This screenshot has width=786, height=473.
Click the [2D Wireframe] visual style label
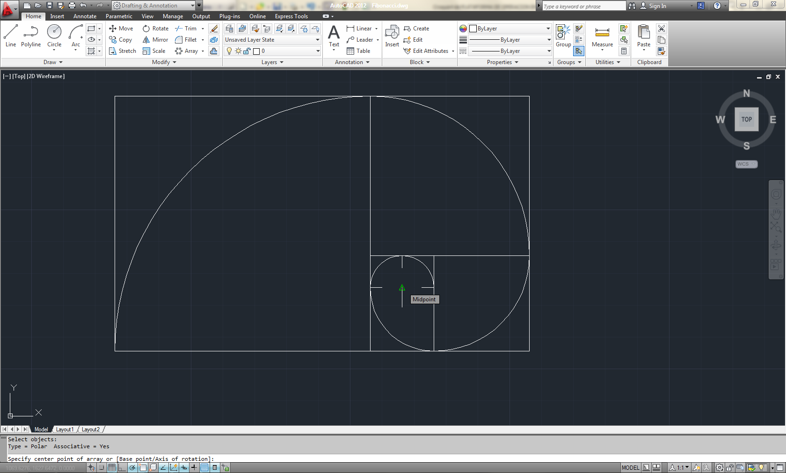click(46, 76)
